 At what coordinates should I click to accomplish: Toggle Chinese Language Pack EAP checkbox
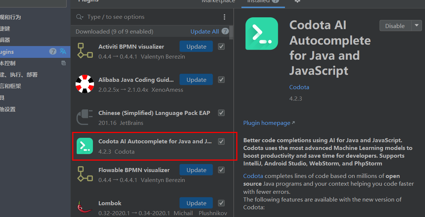coord(222,113)
